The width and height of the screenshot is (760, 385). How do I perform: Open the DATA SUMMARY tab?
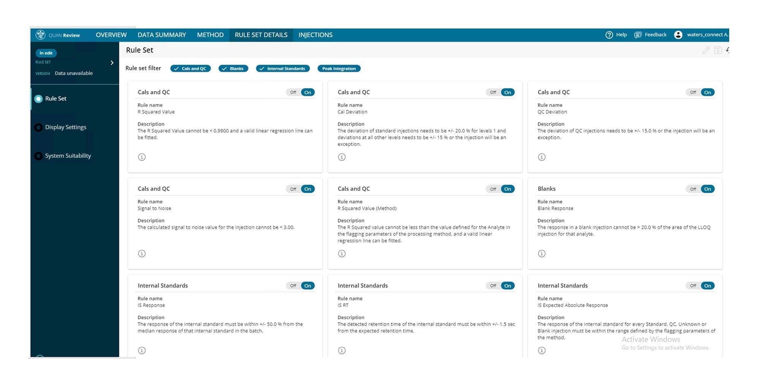[x=162, y=35]
